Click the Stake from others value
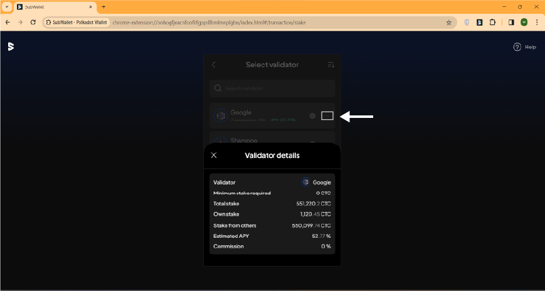The width and height of the screenshot is (545, 291). click(x=312, y=226)
